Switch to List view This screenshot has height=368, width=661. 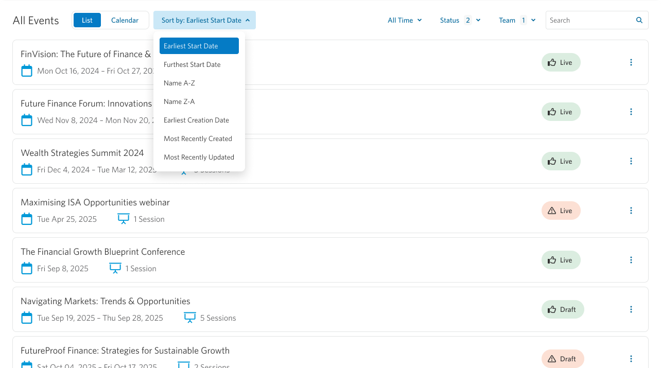[87, 21]
